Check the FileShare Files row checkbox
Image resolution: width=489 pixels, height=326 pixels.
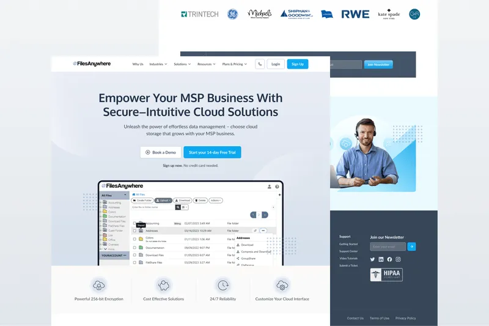tap(134, 262)
